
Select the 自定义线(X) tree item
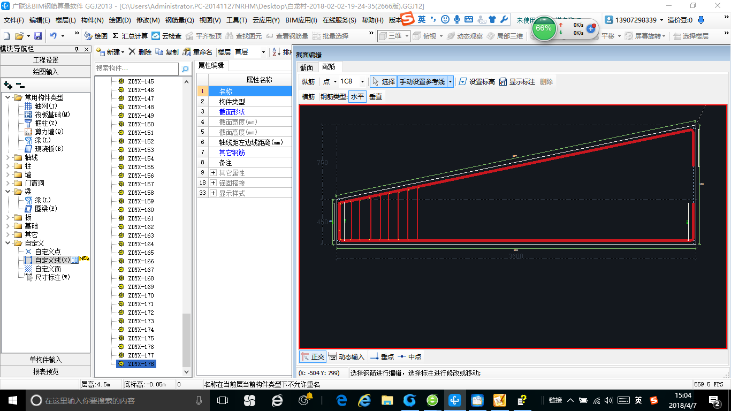(x=52, y=260)
